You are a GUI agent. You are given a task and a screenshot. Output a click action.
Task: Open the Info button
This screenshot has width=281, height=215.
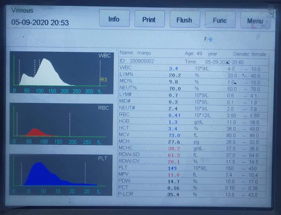pyautogui.click(x=114, y=18)
